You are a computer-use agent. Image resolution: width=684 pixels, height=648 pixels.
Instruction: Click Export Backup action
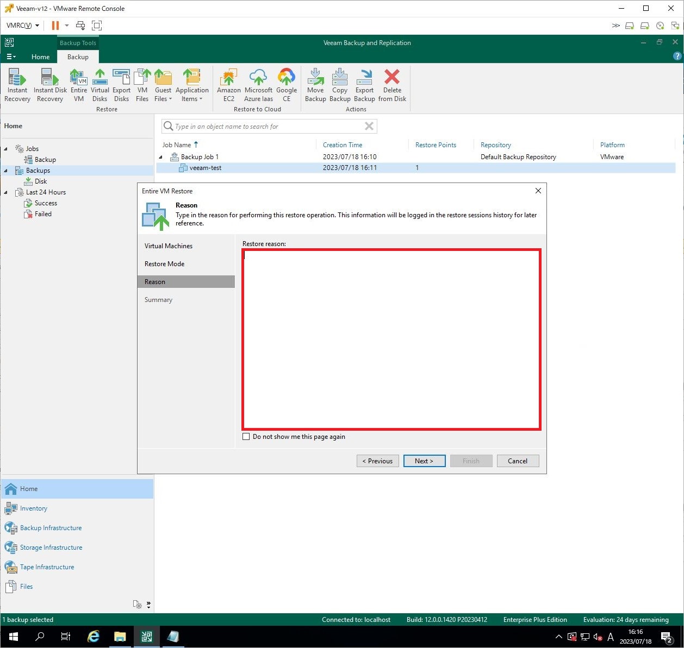pyautogui.click(x=364, y=85)
